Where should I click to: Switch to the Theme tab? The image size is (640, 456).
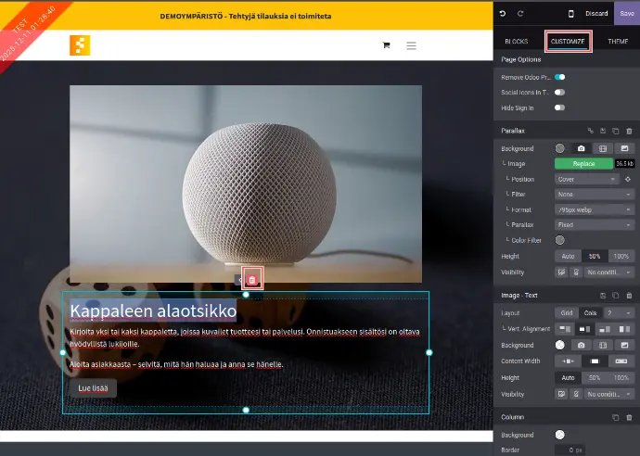click(x=618, y=42)
